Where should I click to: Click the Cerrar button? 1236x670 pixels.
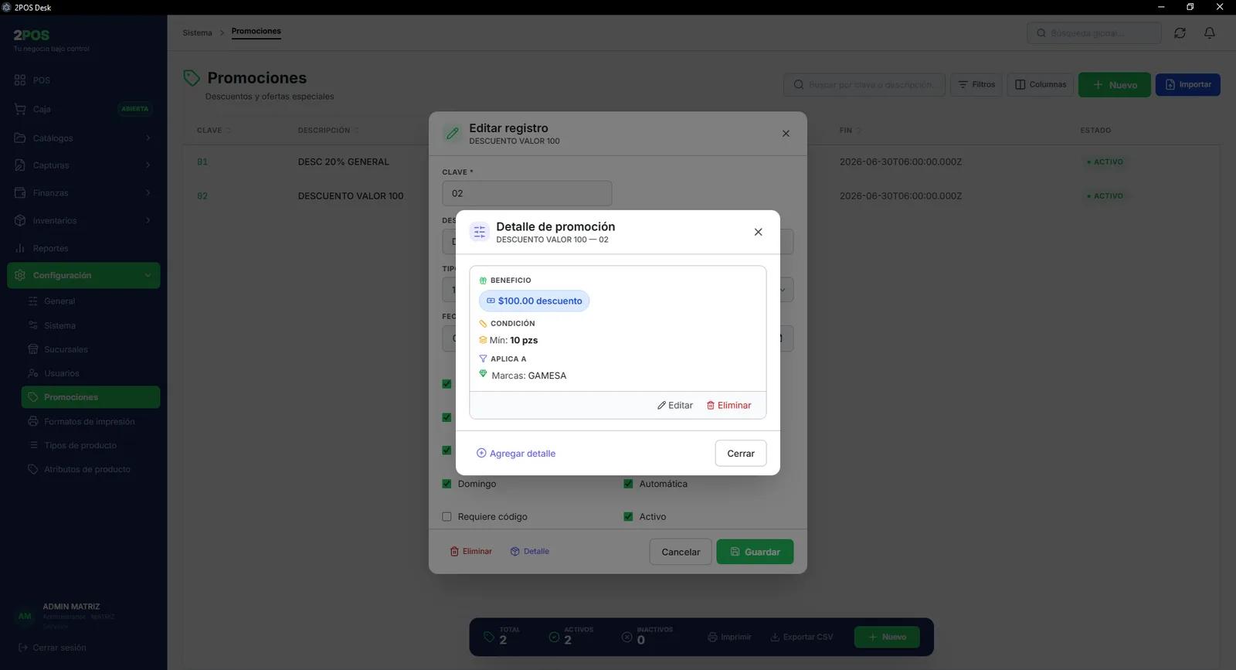click(741, 454)
